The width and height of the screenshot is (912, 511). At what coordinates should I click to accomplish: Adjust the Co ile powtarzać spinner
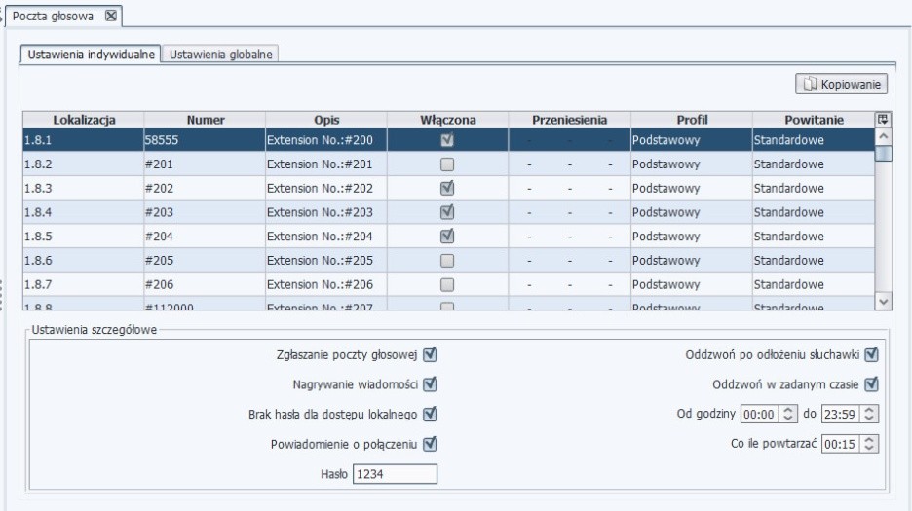(869, 444)
